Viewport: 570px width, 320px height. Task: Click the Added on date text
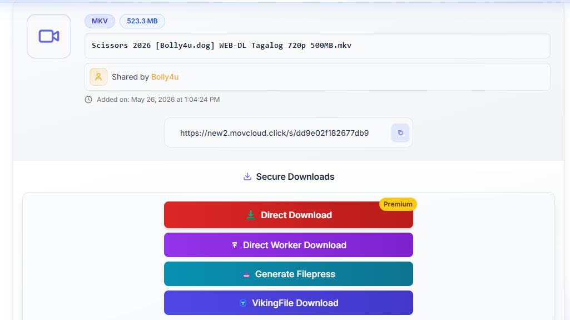click(158, 100)
